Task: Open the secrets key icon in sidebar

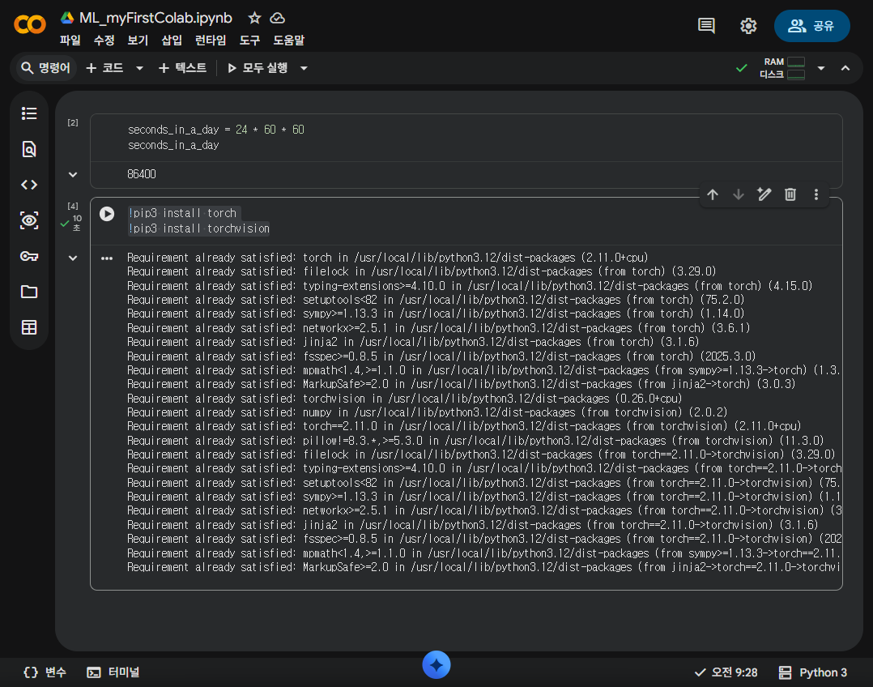Action: pos(29,256)
